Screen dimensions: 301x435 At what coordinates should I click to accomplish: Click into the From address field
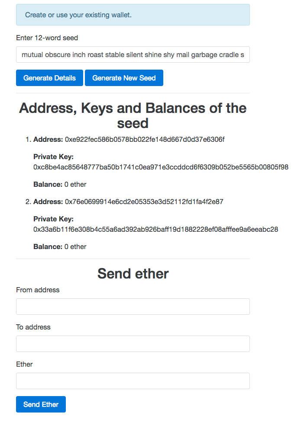[133, 307]
